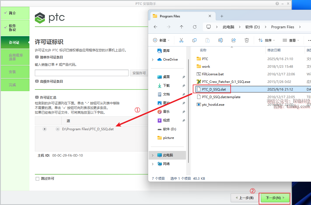Open the 排序 sort dropdown
Screen dimensions: 311x205
[267, 40]
